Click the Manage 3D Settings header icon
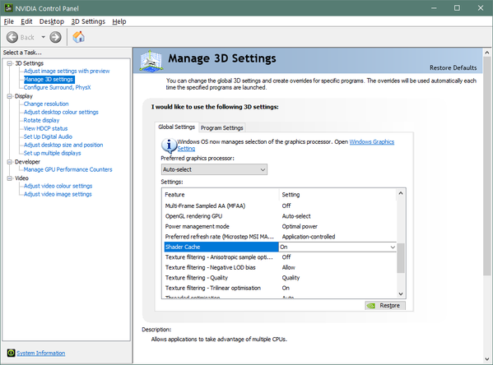The width and height of the screenshot is (493, 365). click(x=151, y=61)
